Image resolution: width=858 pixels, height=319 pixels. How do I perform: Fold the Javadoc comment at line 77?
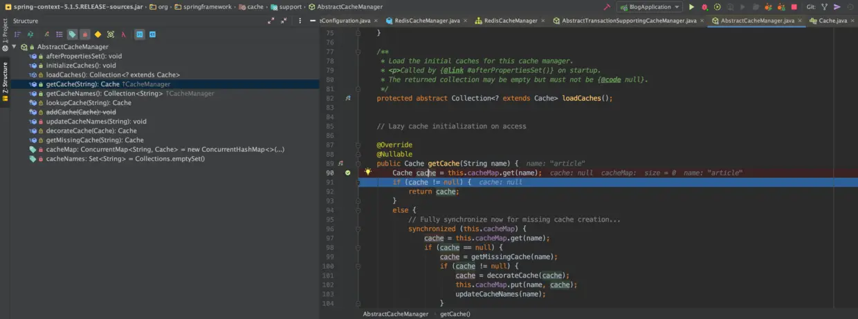358,52
